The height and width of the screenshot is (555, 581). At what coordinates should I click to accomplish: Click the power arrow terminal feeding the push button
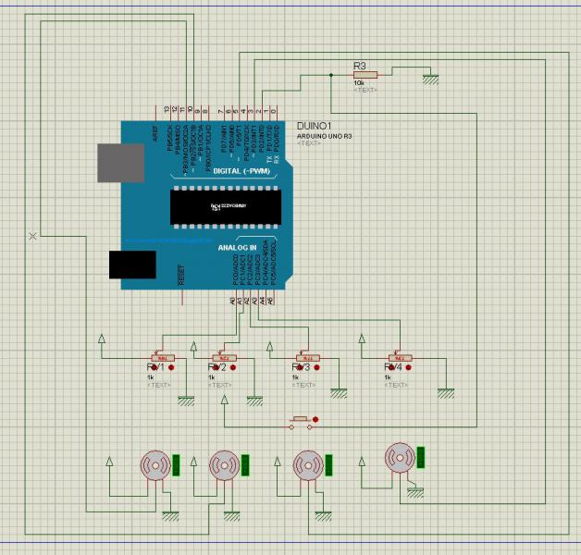[224, 400]
